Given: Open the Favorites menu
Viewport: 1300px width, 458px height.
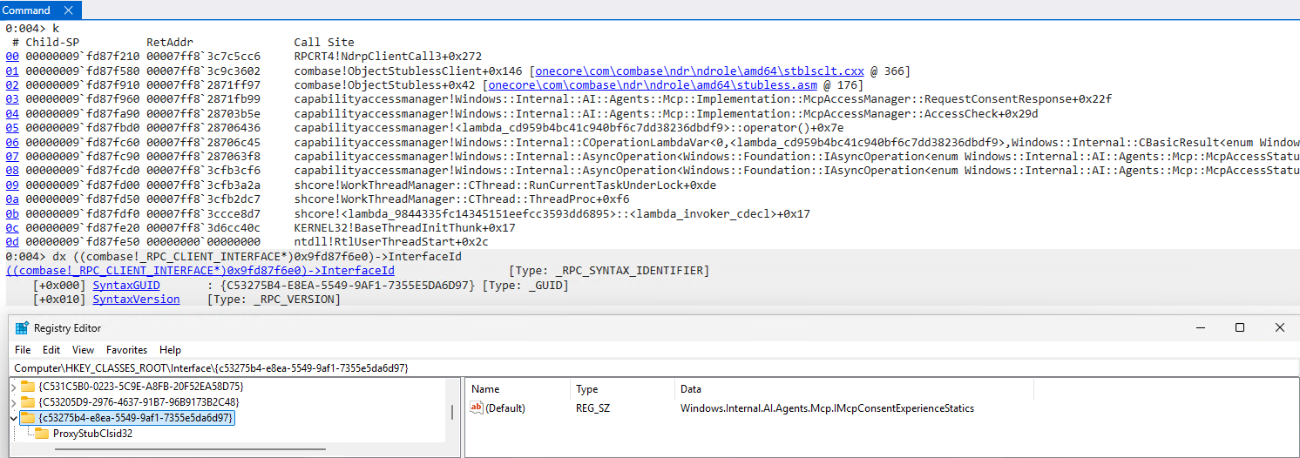Looking at the screenshot, I should pos(126,350).
